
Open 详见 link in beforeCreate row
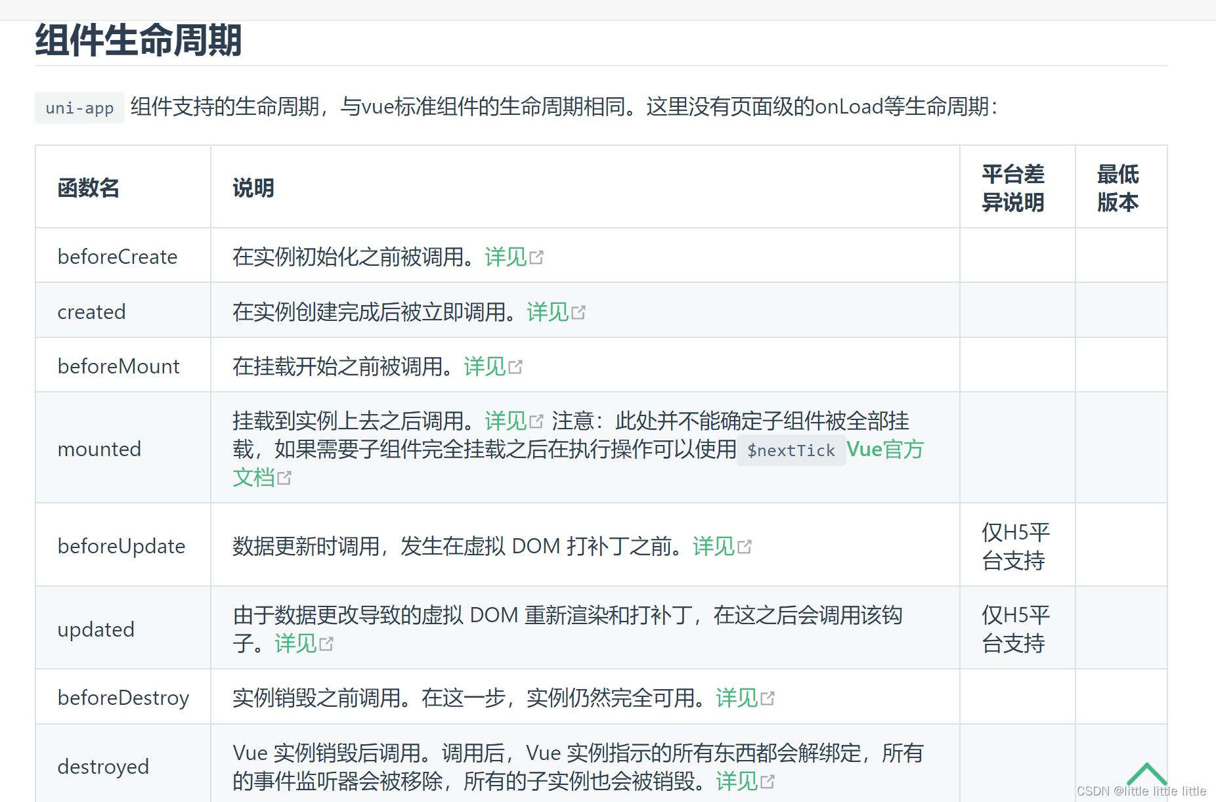click(x=506, y=257)
